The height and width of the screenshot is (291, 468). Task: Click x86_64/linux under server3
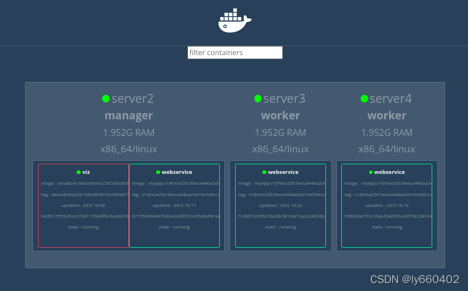281,149
